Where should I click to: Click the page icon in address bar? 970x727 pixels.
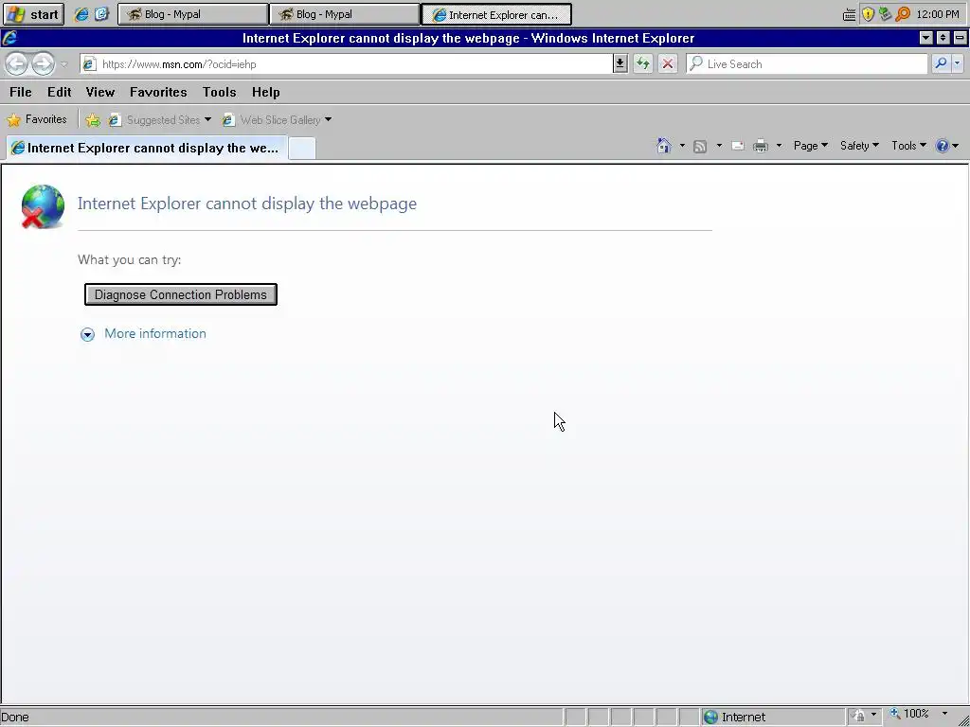click(90, 64)
